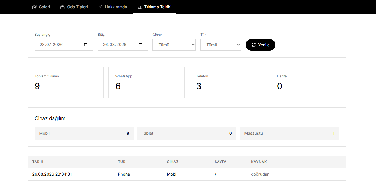The image size is (376, 183).
Task: Expand the Tür dropdown
Action: [x=221, y=45]
